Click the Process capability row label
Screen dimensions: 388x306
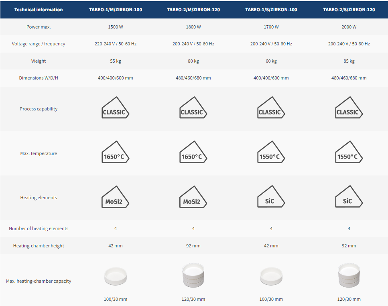[39, 109]
